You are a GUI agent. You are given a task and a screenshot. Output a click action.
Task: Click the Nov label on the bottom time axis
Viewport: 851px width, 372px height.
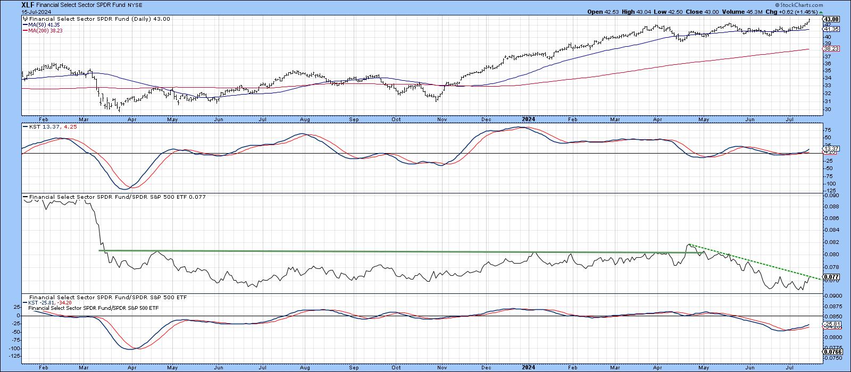tap(441, 367)
